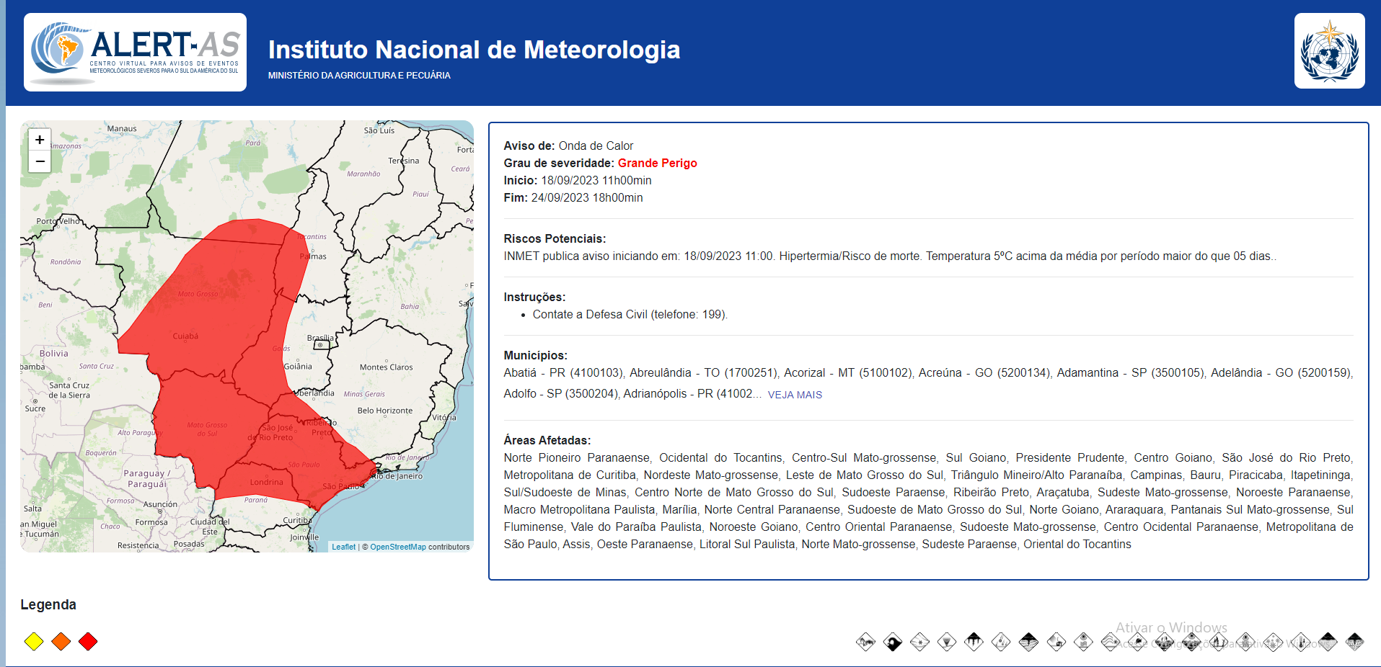The width and height of the screenshot is (1381, 667).
Task: Click the house in fog hazard icon
Action: point(1056,642)
